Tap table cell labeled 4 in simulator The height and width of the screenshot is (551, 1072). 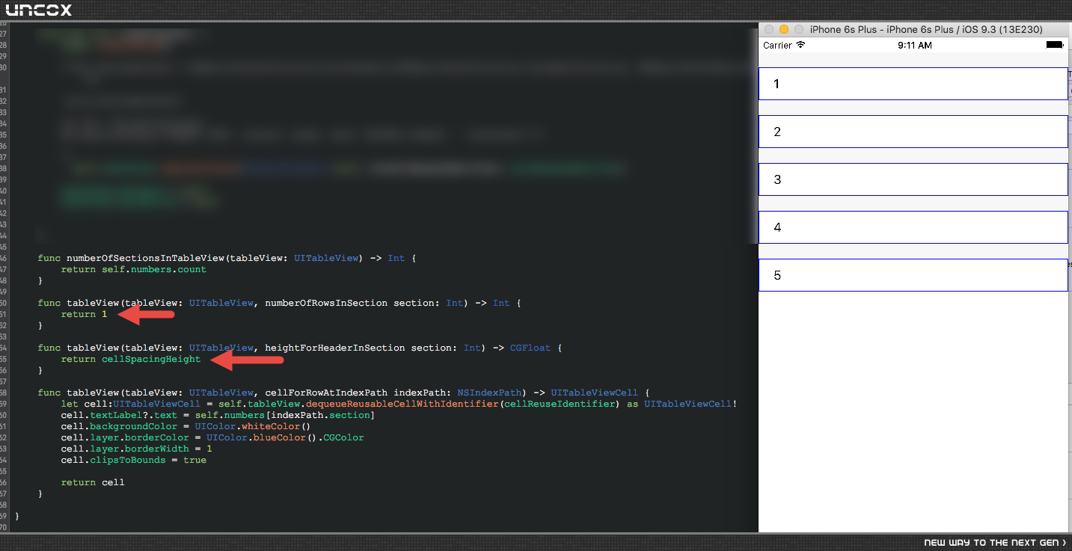(913, 227)
